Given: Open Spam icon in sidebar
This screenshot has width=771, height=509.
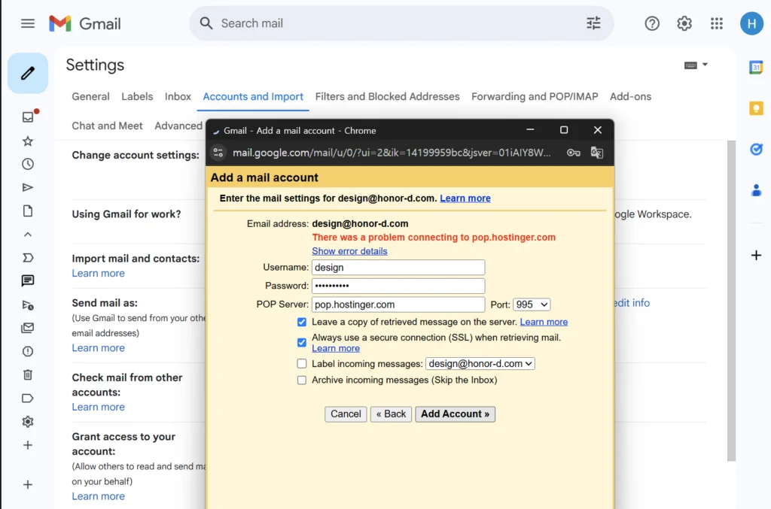Looking at the screenshot, I should 28,351.
